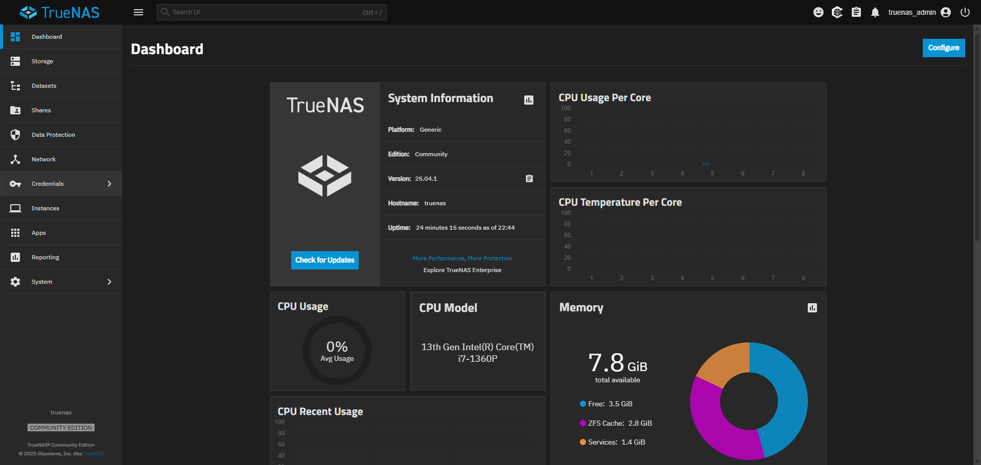Expand the Credentials submenu chevron

(109, 184)
